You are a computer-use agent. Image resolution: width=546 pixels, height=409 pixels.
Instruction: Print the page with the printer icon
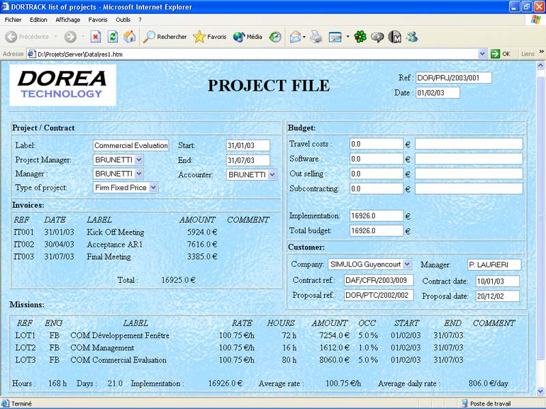coord(316,37)
